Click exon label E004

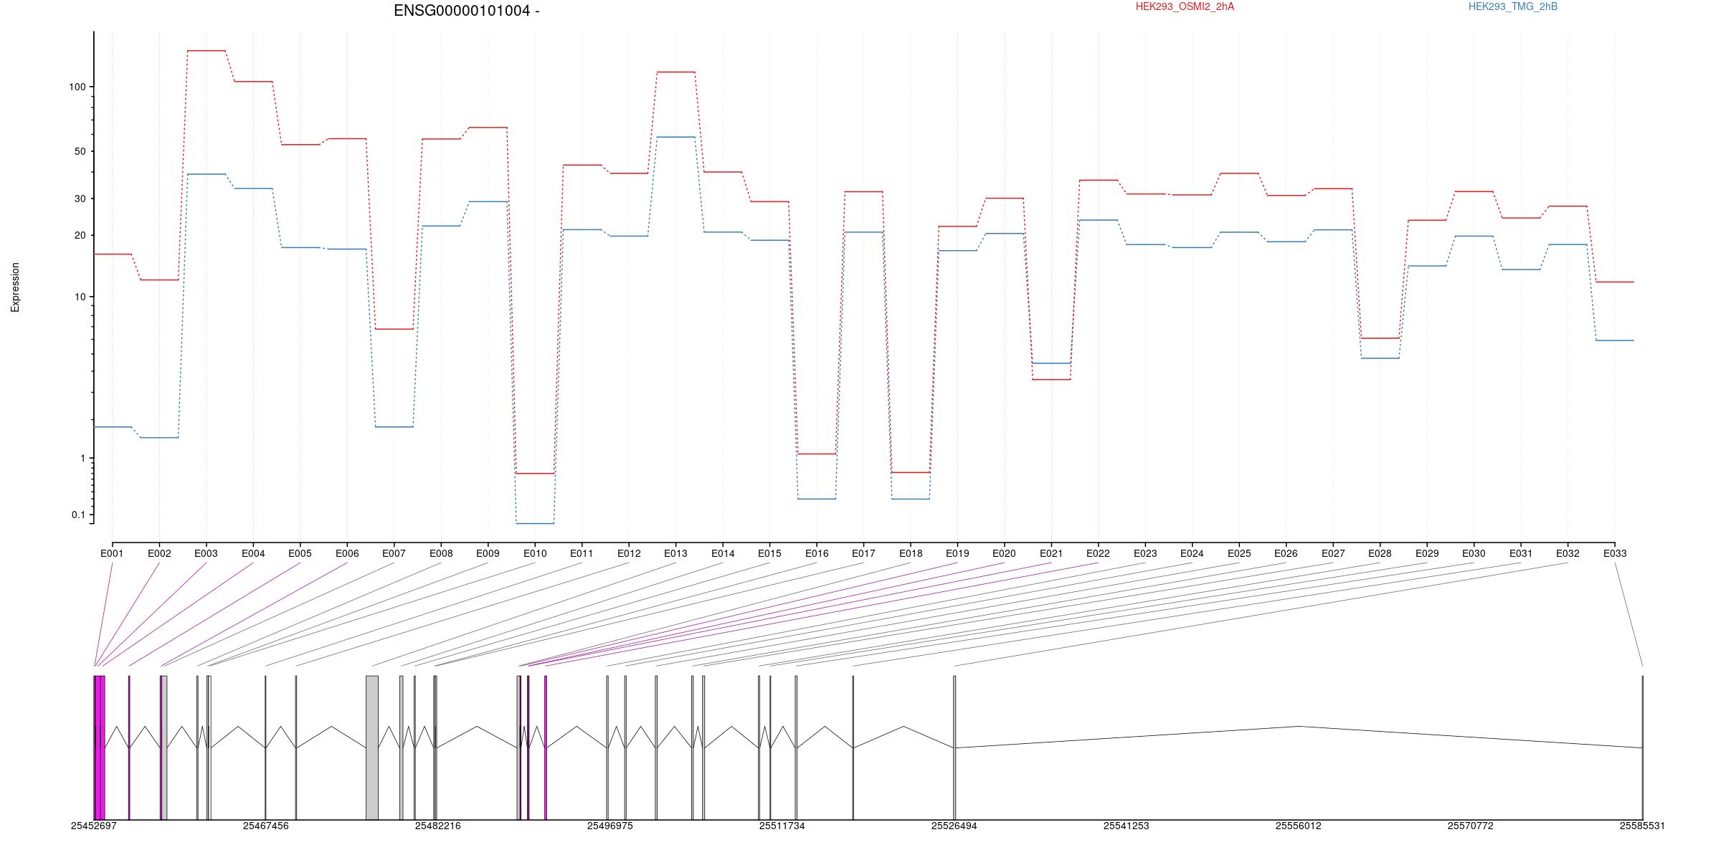tap(253, 553)
